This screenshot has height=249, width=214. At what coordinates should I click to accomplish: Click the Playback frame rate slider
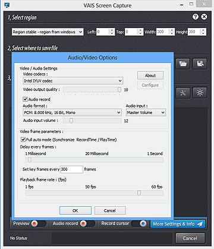[x=95, y=193]
